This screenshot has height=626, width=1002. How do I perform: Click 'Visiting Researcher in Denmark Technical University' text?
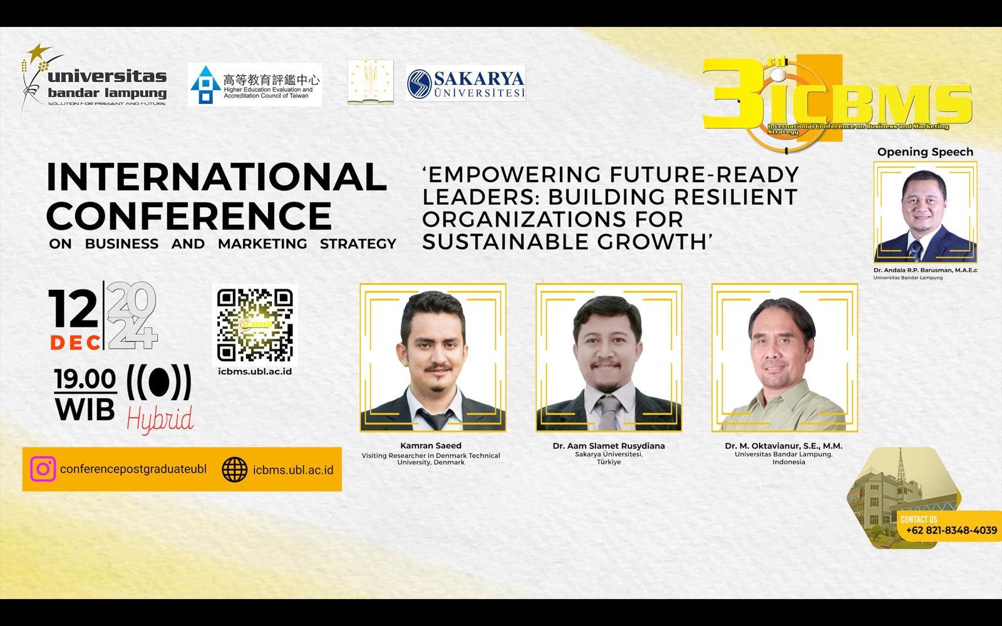(431, 459)
